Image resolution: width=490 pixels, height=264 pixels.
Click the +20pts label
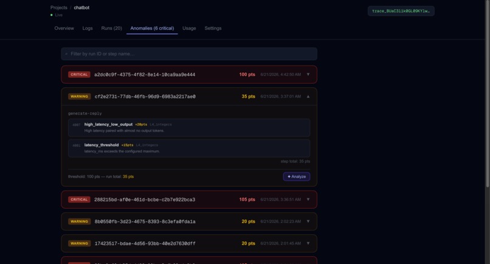tap(141, 124)
